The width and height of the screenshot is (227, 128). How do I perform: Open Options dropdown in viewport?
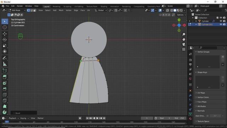pos(181,15)
